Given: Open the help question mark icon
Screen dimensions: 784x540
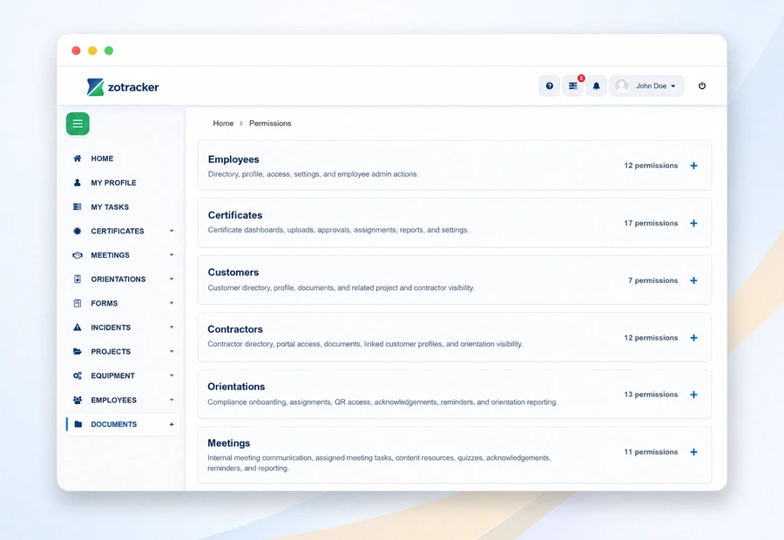Looking at the screenshot, I should tap(550, 86).
